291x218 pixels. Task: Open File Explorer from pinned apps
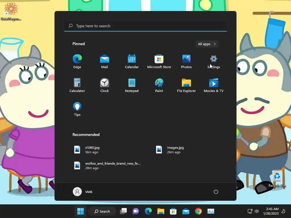click(x=186, y=85)
